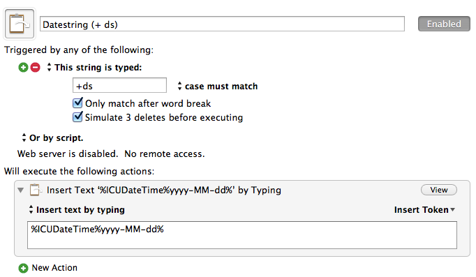Open the 'Insert text by typing' popup
This screenshot has width=476, height=277.
pos(77,209)
